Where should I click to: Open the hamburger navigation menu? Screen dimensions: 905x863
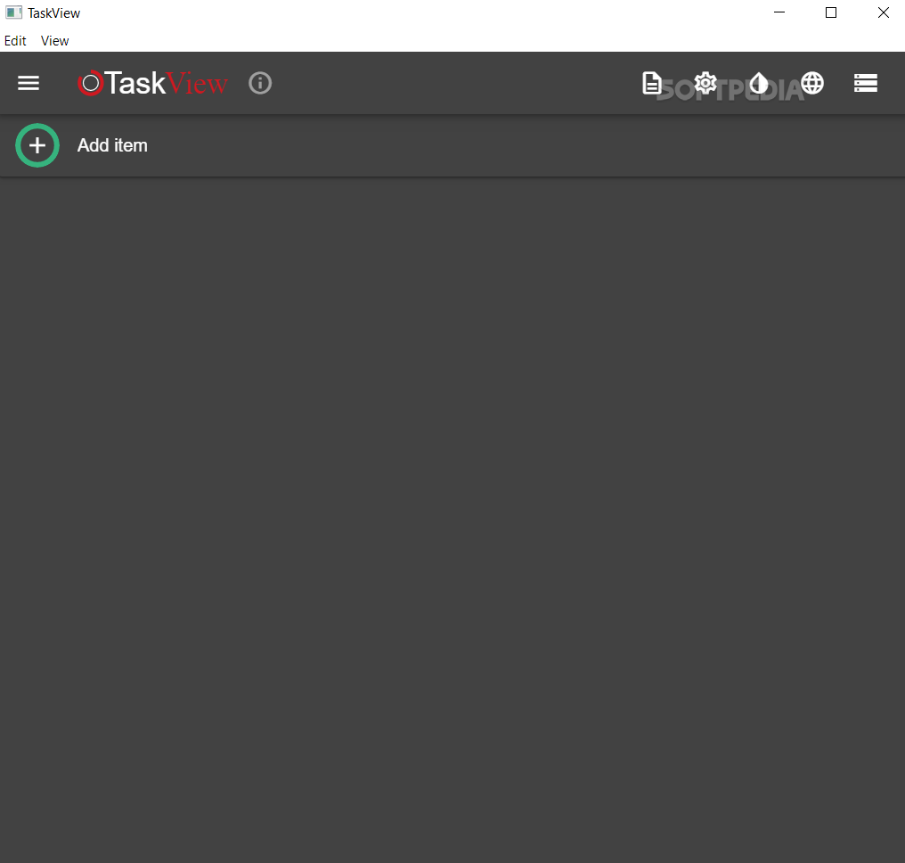(x=29, y=83)
